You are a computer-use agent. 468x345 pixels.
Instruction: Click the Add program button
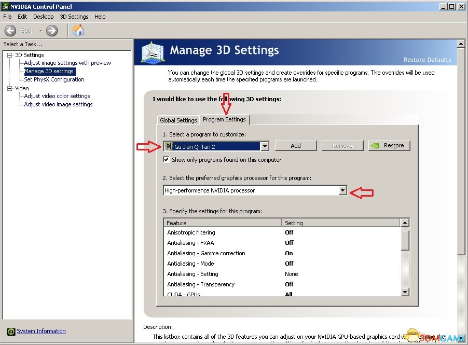click(x=295, y=146)
